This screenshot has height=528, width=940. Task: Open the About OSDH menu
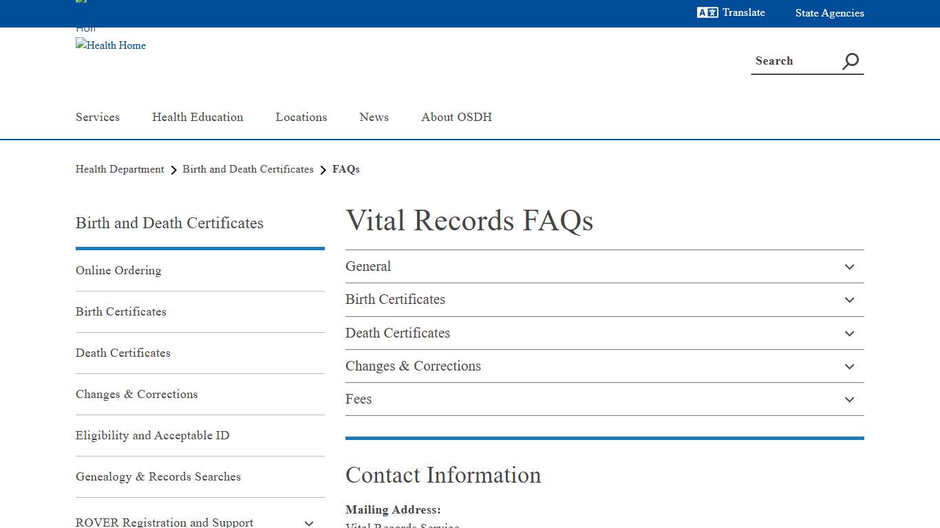click(456, 118)
